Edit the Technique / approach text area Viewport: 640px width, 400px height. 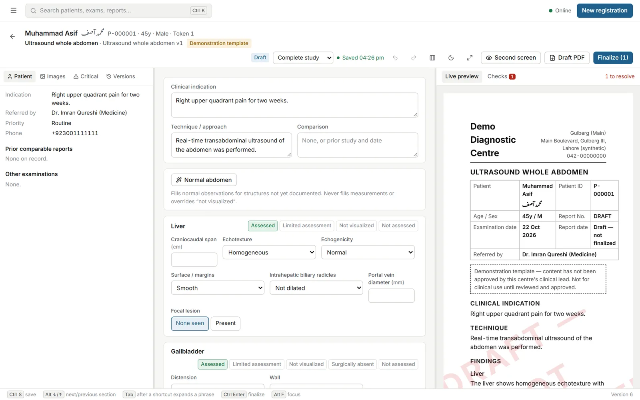click(231, 145)
